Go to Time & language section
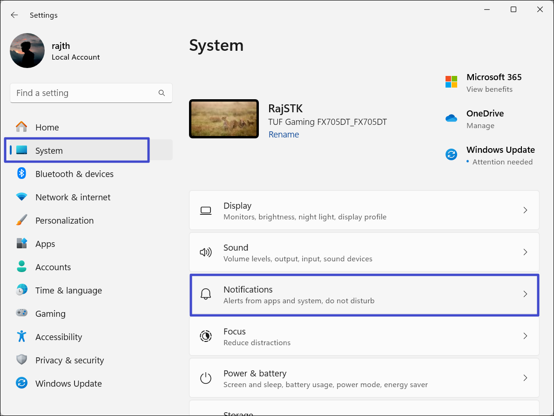The image size is (554, 416). coord(68,290)
